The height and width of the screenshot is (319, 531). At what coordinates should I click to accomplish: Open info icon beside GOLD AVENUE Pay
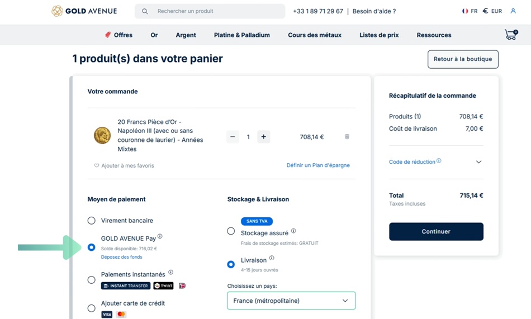tap(160, 236)
